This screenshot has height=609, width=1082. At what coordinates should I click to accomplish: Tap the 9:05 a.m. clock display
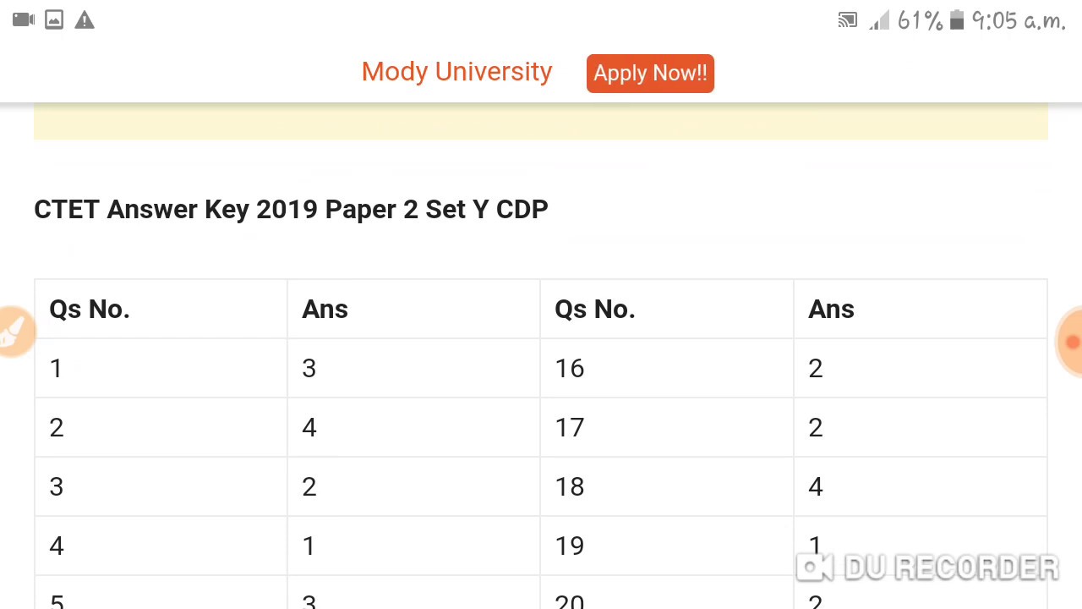pyautogui.click(x=1019, y=21)
